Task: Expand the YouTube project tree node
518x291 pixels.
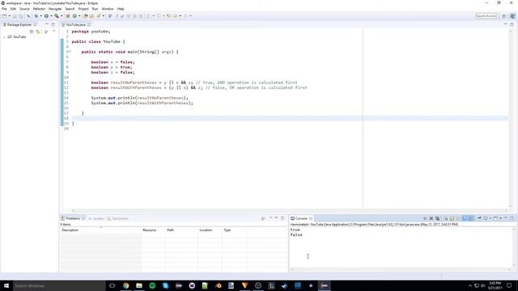Action: [x=4, y=37]
